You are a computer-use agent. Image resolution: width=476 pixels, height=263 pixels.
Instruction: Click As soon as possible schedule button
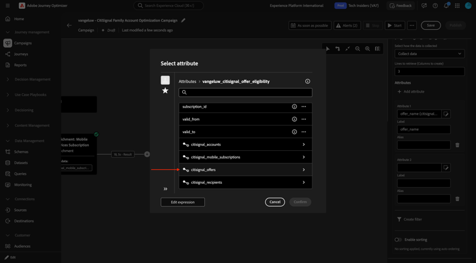click(310, 25)
